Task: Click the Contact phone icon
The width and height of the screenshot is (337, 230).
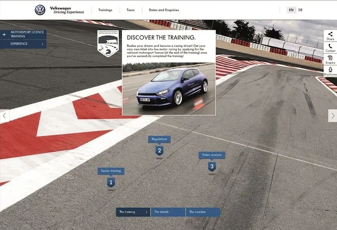Action: point(330,47)
